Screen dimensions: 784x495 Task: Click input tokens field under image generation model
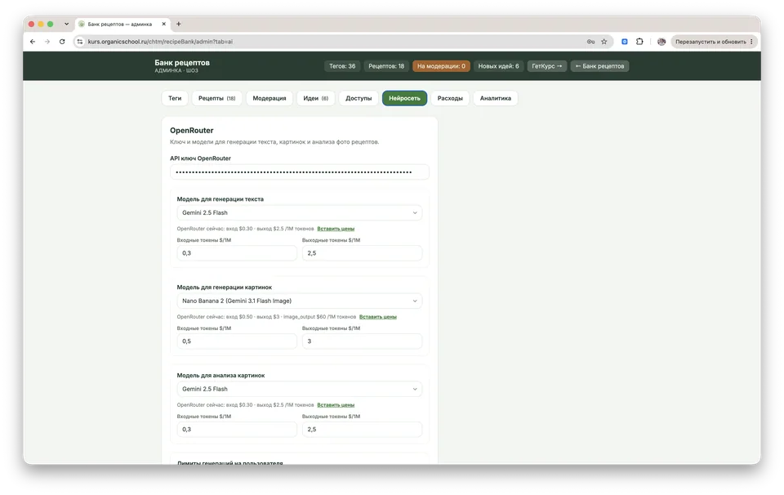pyautogui.click(x=237, y=341)
